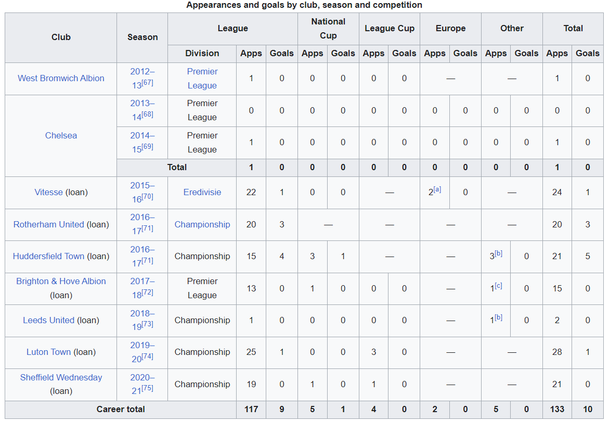
Task: Click the National Cup column header
Action: tap(328, 29)
